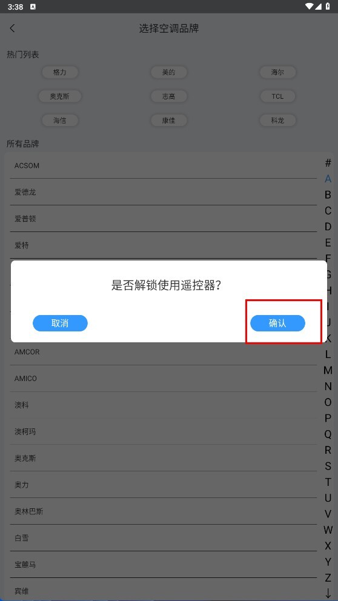The width and height of the screenshot is (338, 601).
Task: Choose 美的 brand chip
Action: coord(168,72)
